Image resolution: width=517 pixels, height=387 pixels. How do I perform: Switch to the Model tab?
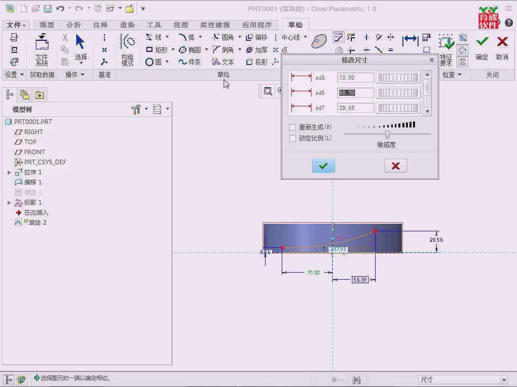(x=47, y=25)
